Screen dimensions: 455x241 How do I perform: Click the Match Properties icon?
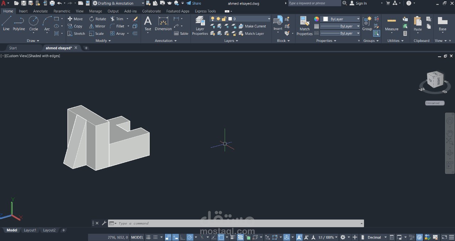click(x=304, y=26)
